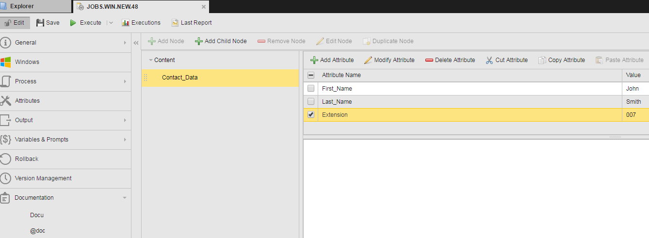The width and height of the screenshot is (649, 238).
Task: Open the Output section
Action: tap(65, 120)
